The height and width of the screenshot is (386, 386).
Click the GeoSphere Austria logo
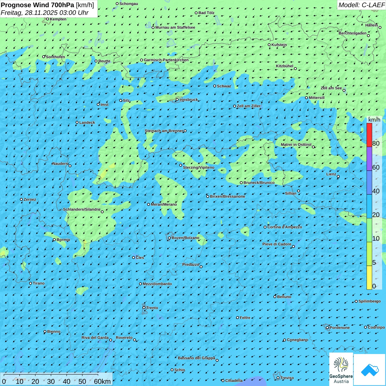tap(341, 369)
